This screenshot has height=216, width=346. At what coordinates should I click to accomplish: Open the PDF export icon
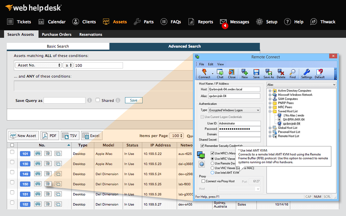(50, 135)
